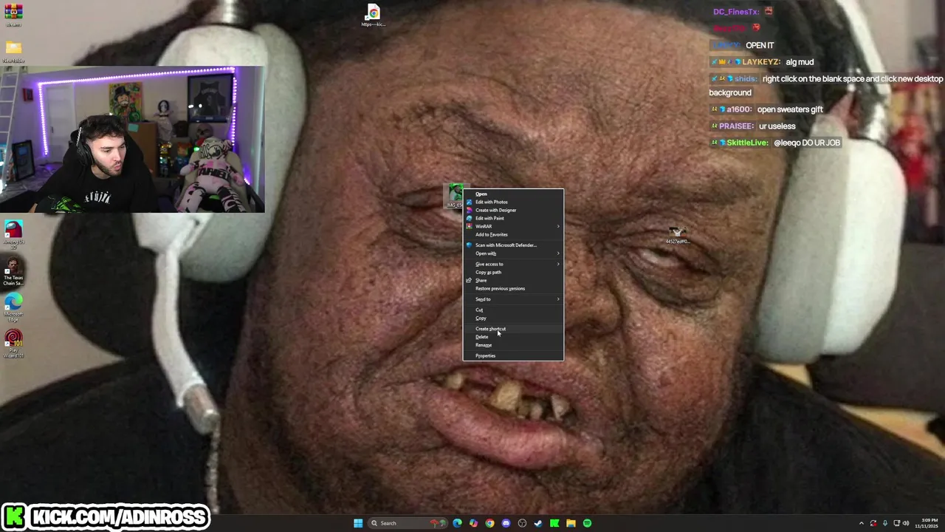Open Microsoft Edge from the taskbar
This screenshot has width=945, height=532.
pyautogui.click(x=457, y=523)
